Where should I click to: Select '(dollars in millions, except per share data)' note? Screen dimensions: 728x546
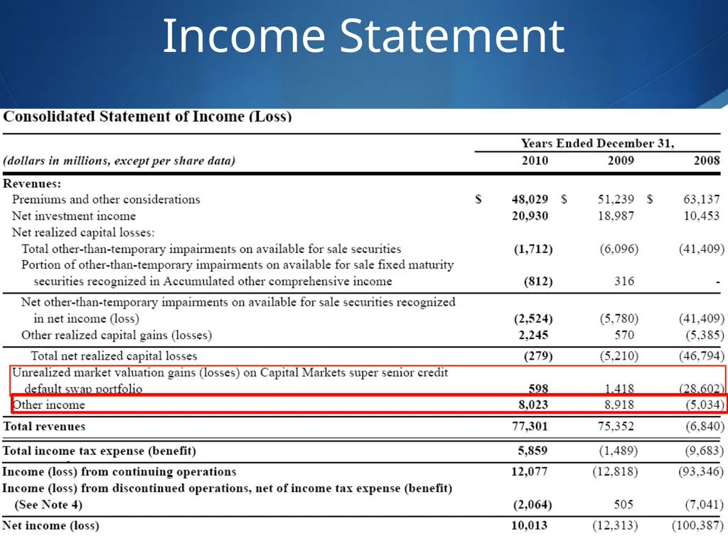tap(119, 161)
